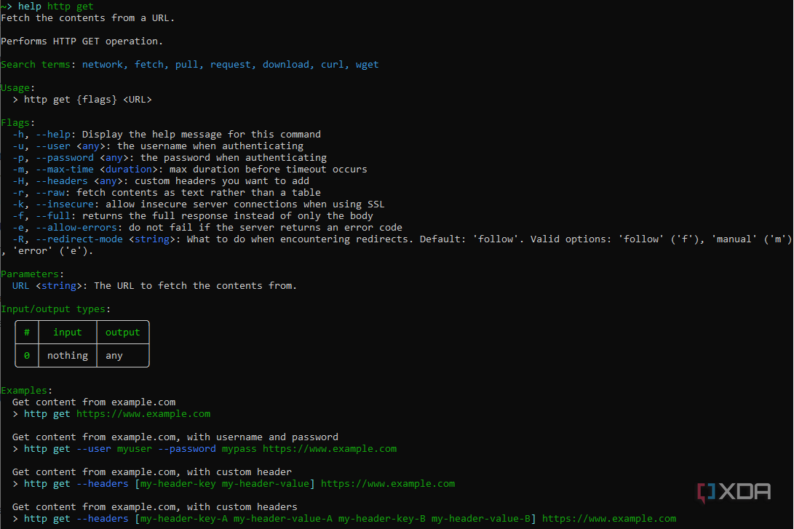Click the '--insecure' flag
Viewport: 794px width, 529px height.
(x=65, y=204)
